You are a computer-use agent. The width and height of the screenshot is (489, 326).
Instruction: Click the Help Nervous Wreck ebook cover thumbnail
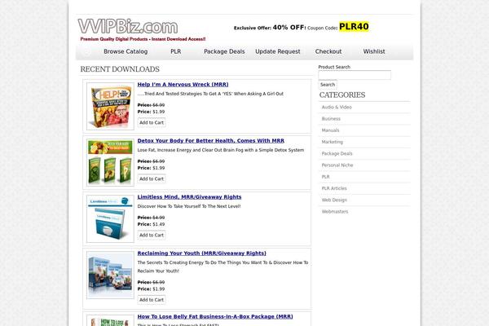pyautogui.click(x=110, y=107)
